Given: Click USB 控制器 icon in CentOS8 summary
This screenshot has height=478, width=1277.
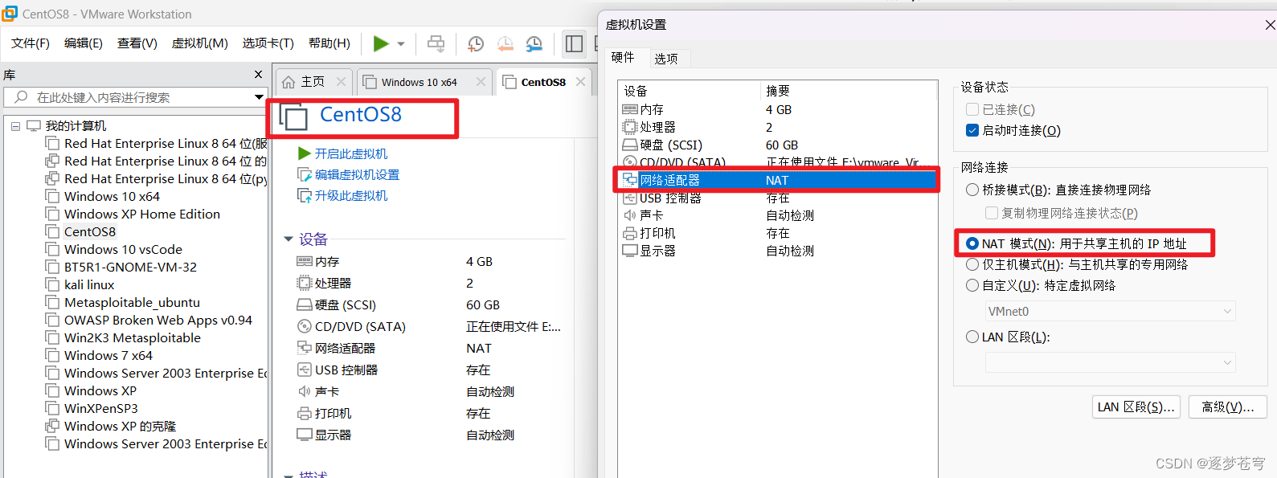Looking at the screenshot, I should tap(305, 370).
